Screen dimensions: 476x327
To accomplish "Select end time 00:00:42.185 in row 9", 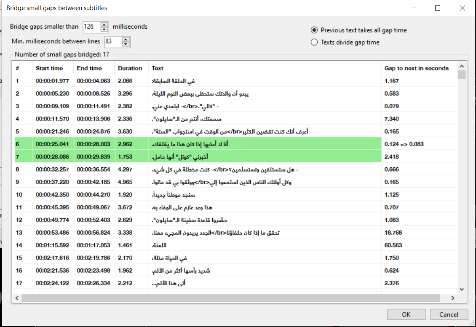I will click(x=94, y=182).
